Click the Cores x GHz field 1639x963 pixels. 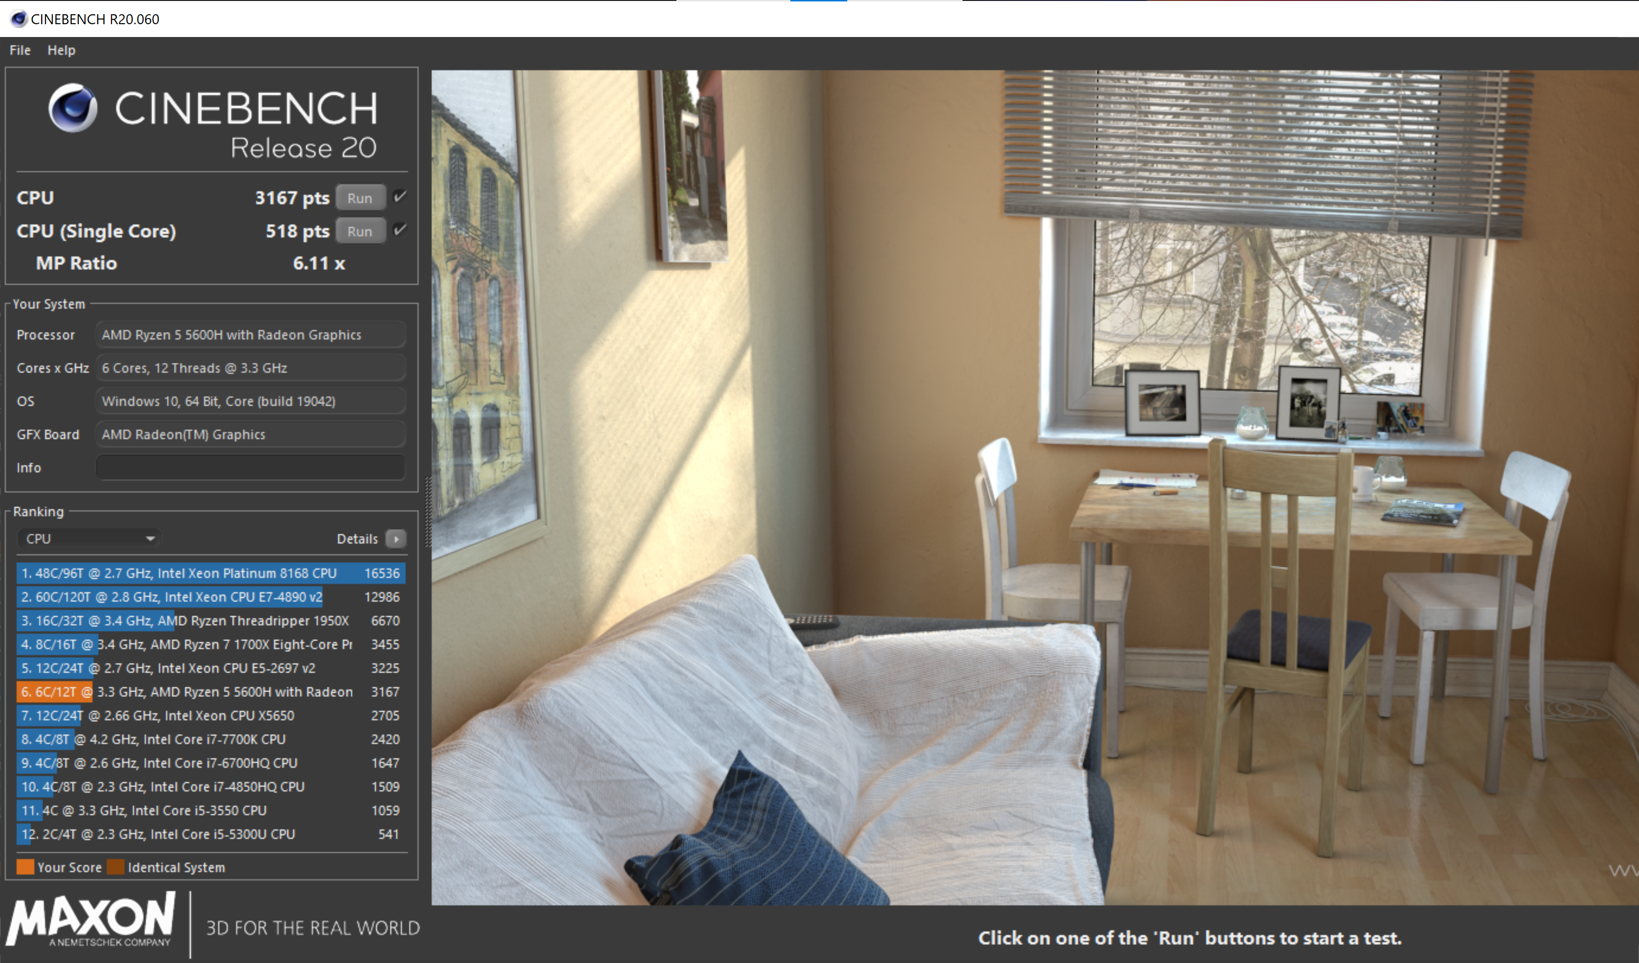(x=250, y=368)
